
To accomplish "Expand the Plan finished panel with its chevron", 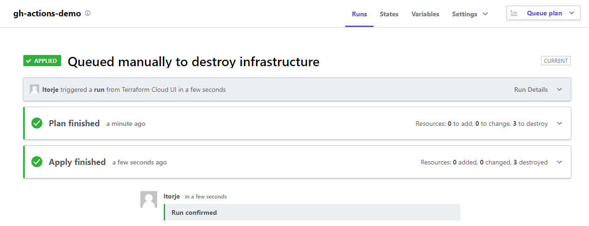I will [x=559, y=123].
